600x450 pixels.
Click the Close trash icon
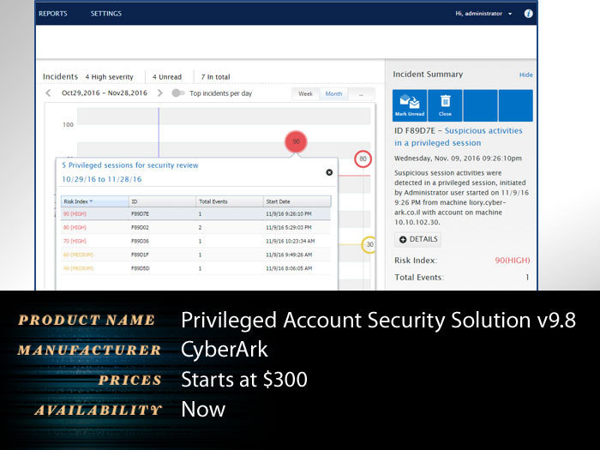click(445, 105)
